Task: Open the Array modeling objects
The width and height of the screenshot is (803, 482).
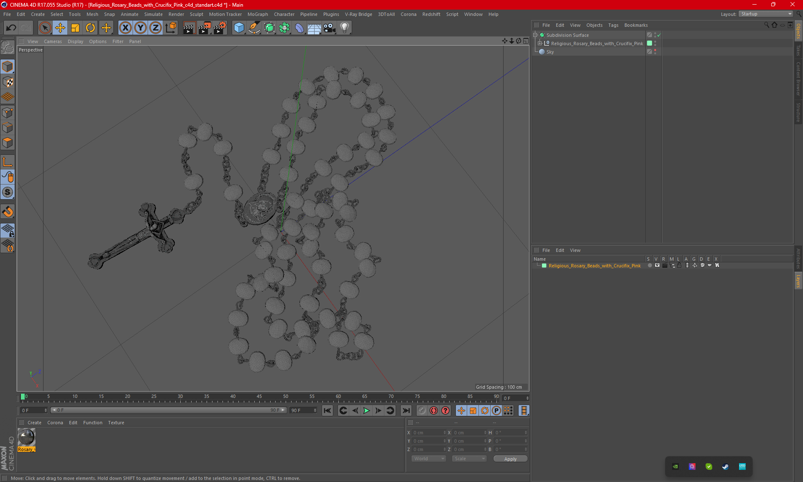Action: point(284,28)
